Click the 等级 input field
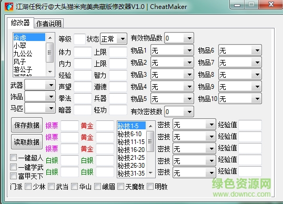The image size is (283, 204). point(79,39)
